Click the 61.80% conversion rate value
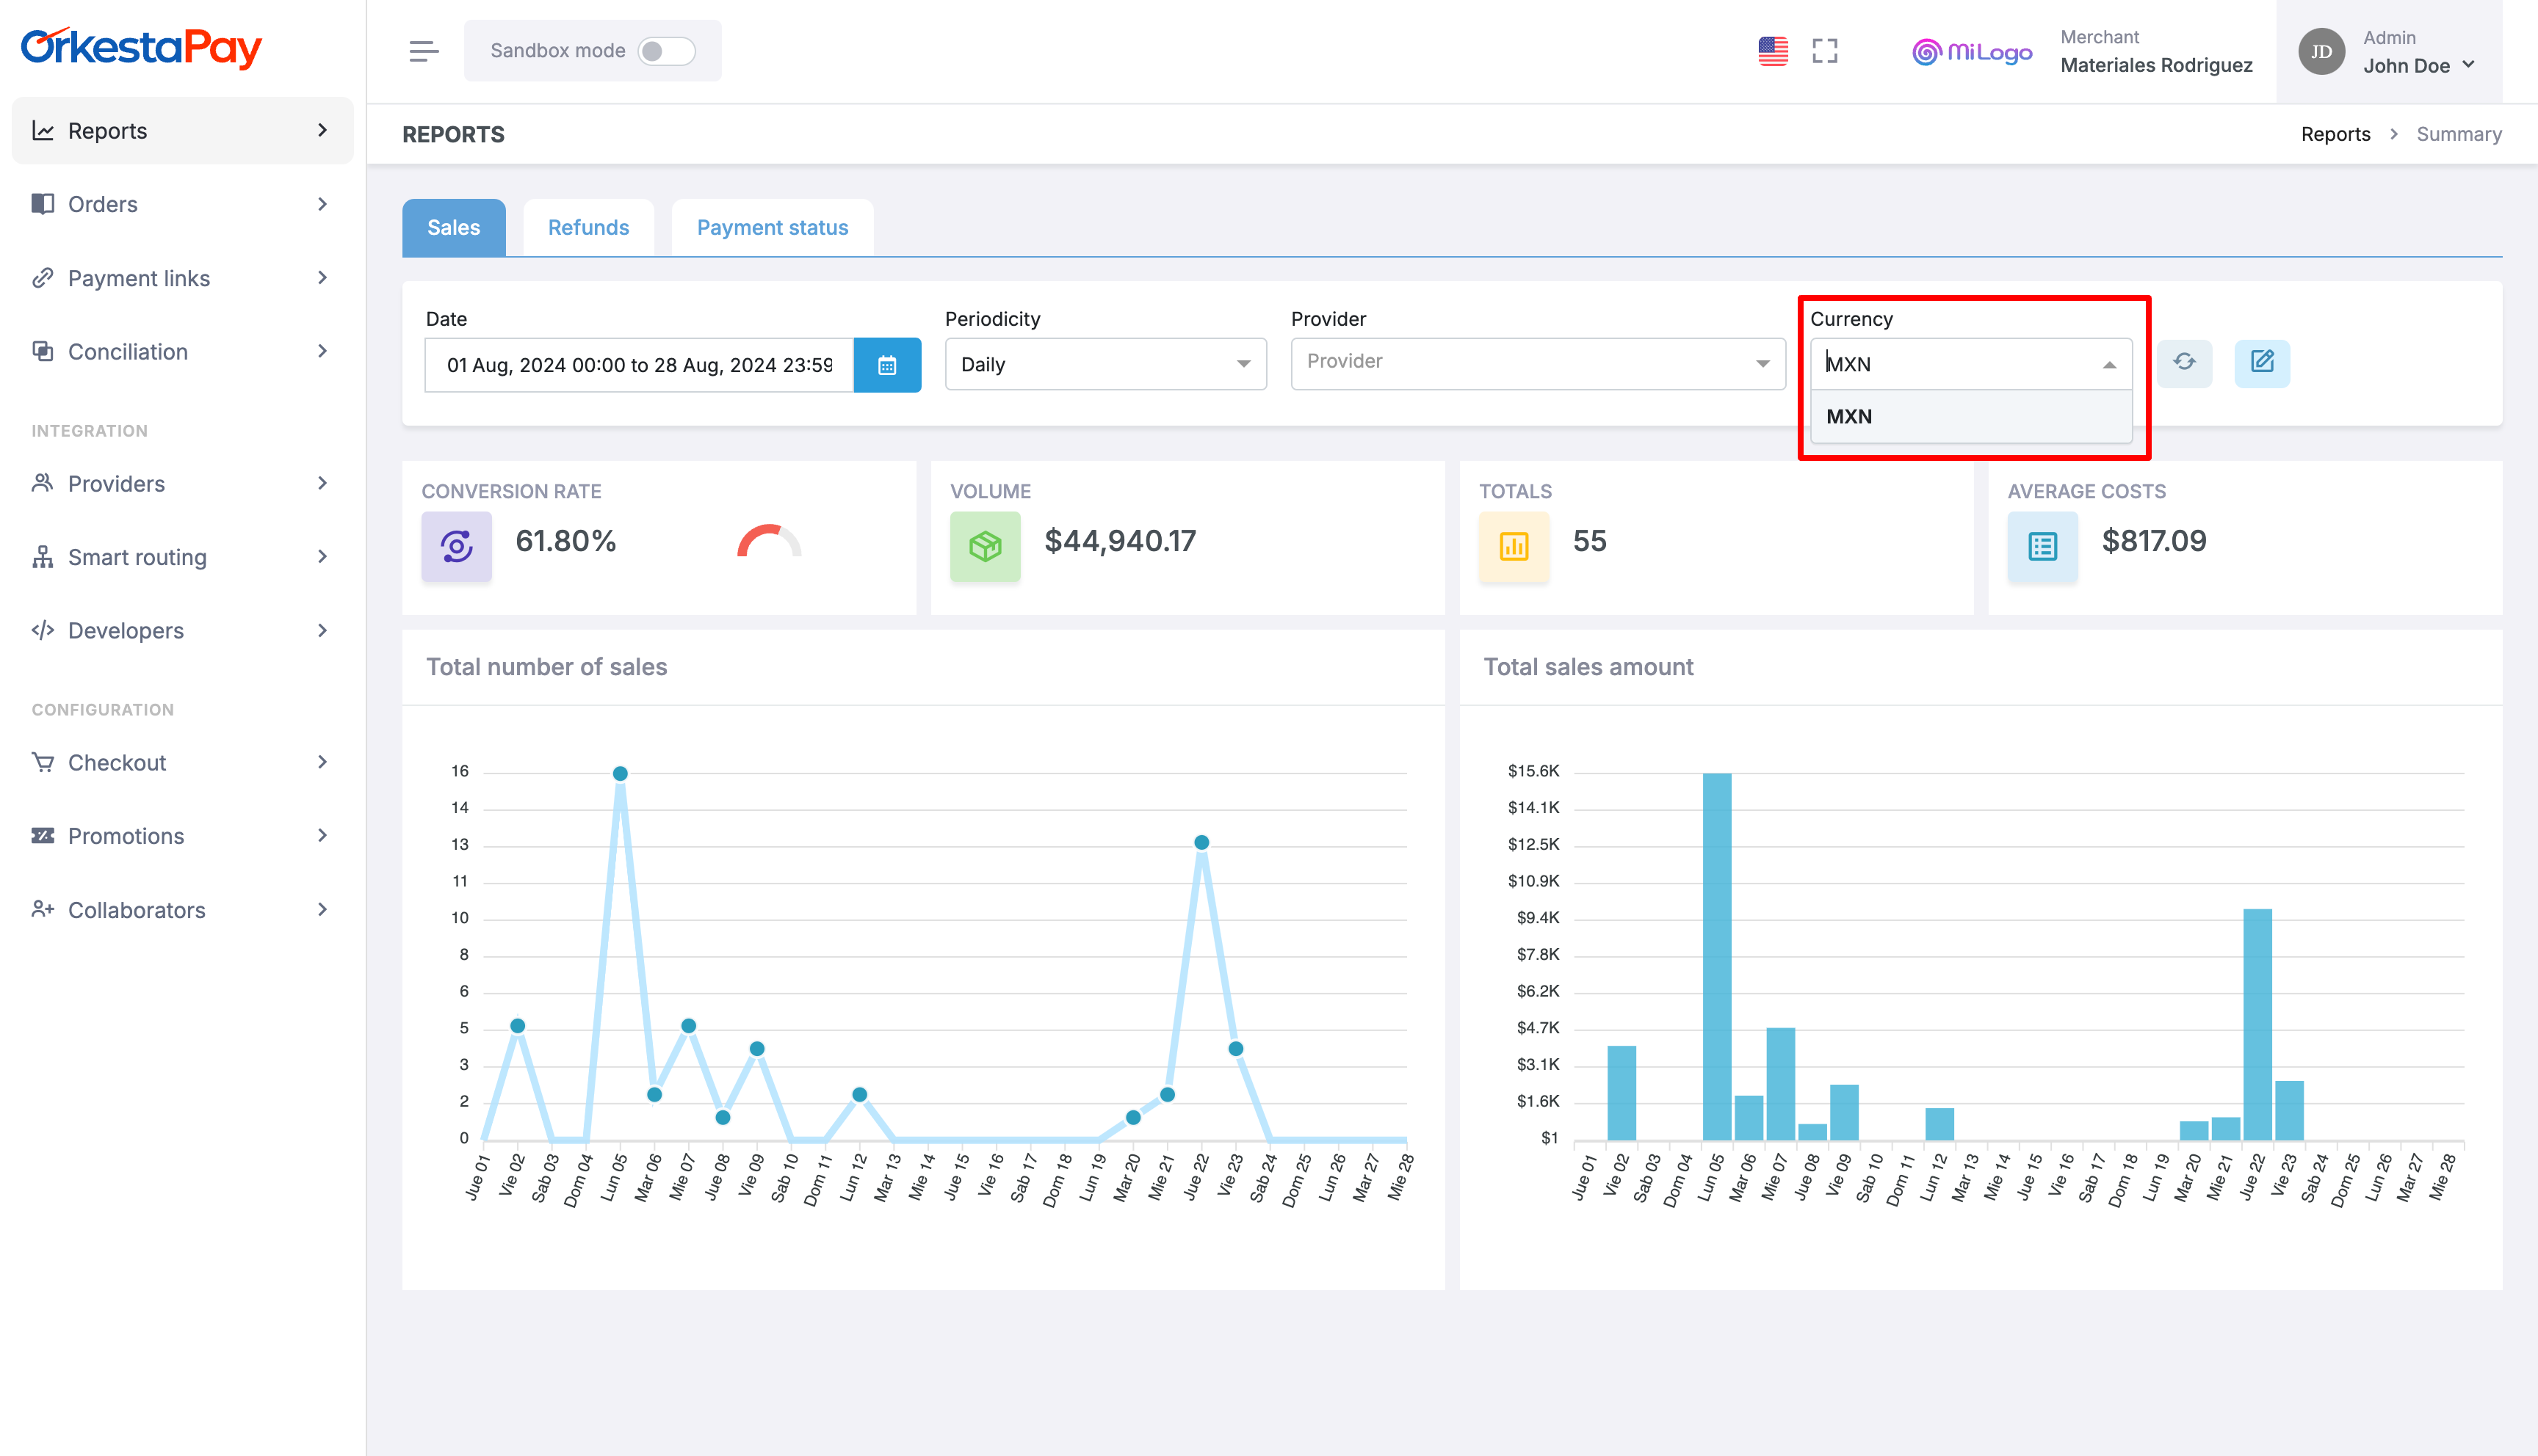The height and width of the screenshot is (1456, 2538). [565, 541]
